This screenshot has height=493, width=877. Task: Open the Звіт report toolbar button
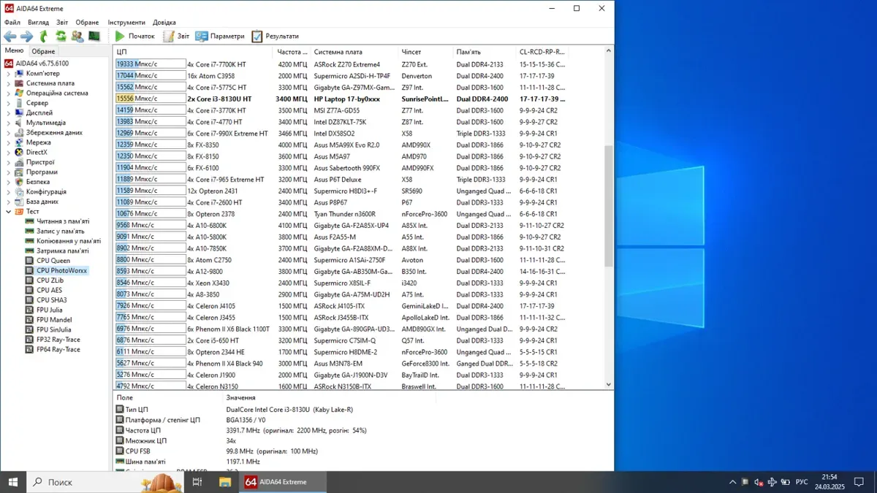tap(176, 36)
